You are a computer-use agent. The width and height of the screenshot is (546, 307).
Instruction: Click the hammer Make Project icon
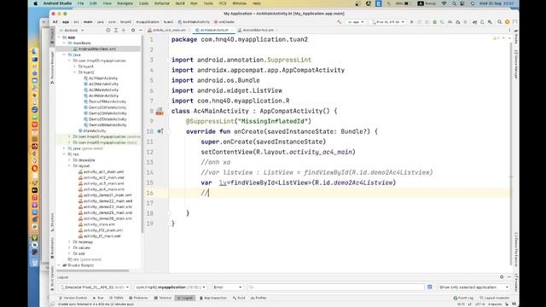pyautogui.click(x=340, y=22)
